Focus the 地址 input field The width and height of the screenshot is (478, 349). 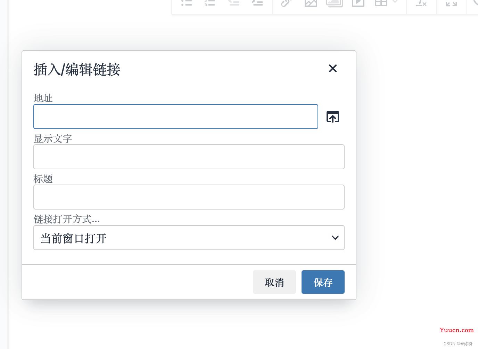point(176,117)
